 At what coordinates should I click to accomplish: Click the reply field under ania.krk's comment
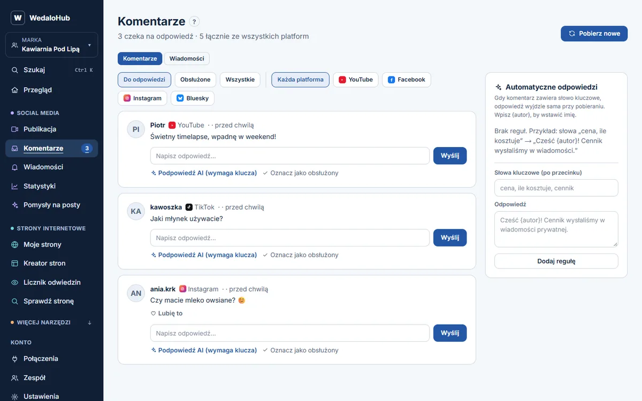pos(290,333)
